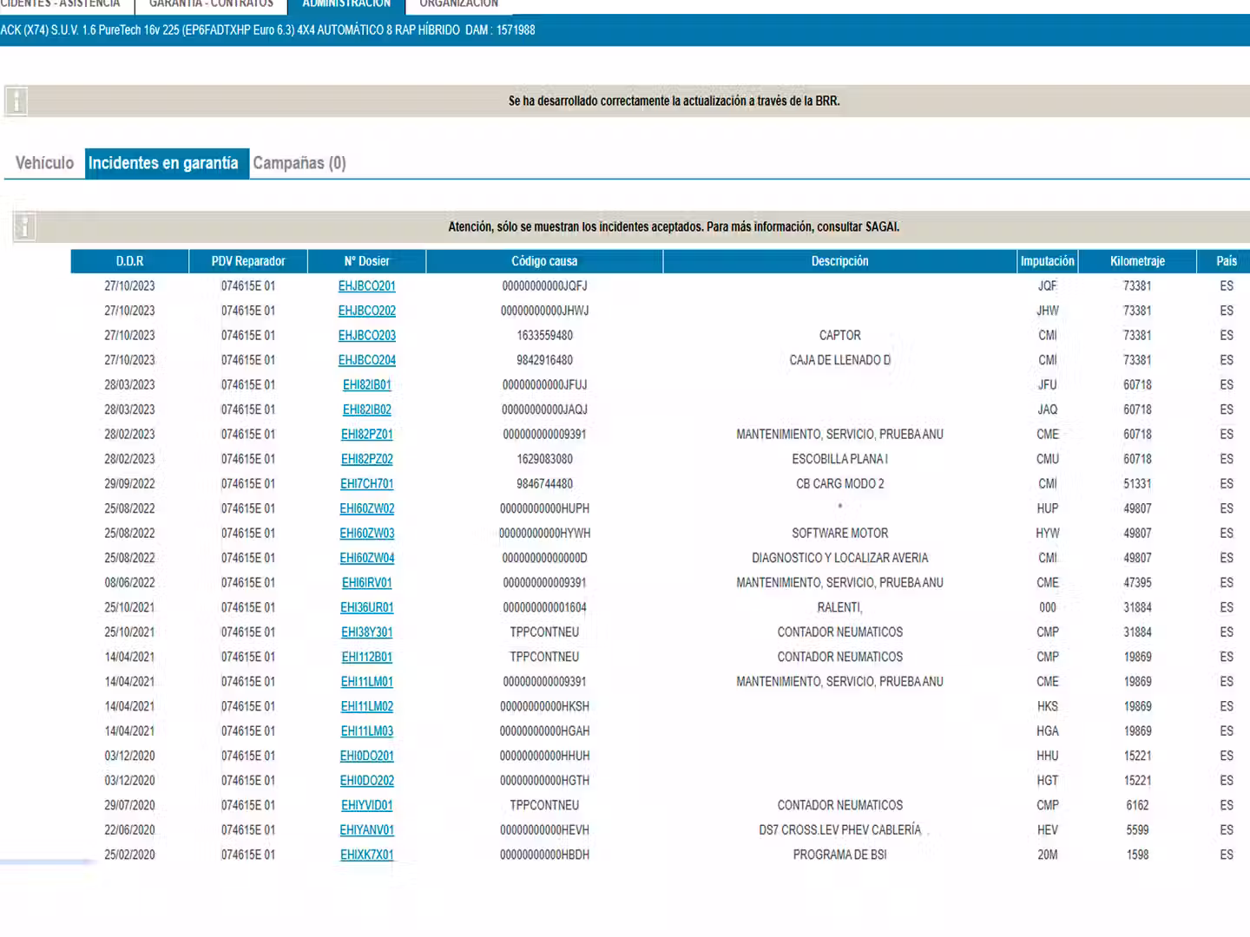The width and height of the screenshot is (1250, 937).
Task: Open dossier link EHI0DO201
Action: pyautogui.click(x=367, y=756)
